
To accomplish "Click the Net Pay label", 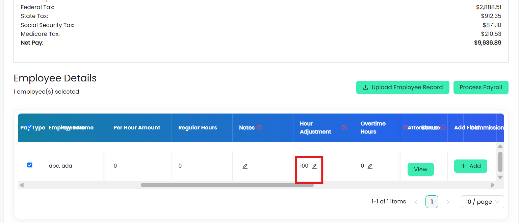I will pyautogui.click(x=32, y=43).
